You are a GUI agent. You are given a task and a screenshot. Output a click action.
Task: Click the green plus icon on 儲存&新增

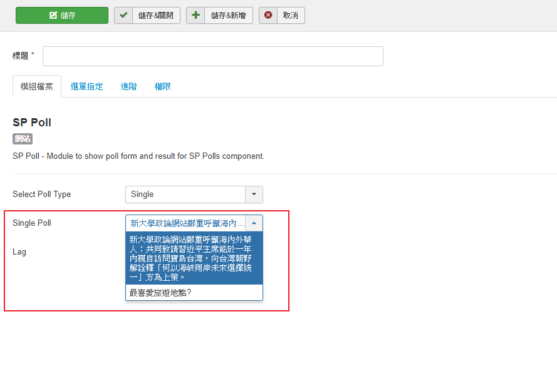[196, 16]
